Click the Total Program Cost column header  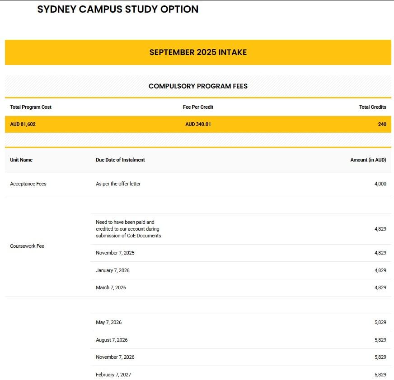[x=31, y=107]
